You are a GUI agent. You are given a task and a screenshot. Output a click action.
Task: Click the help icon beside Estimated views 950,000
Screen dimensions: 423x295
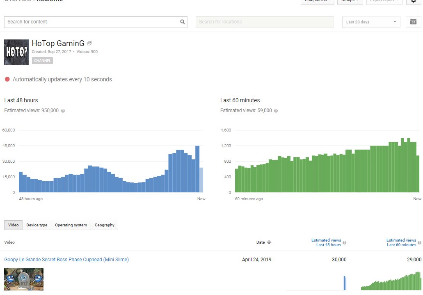(63, 111)
